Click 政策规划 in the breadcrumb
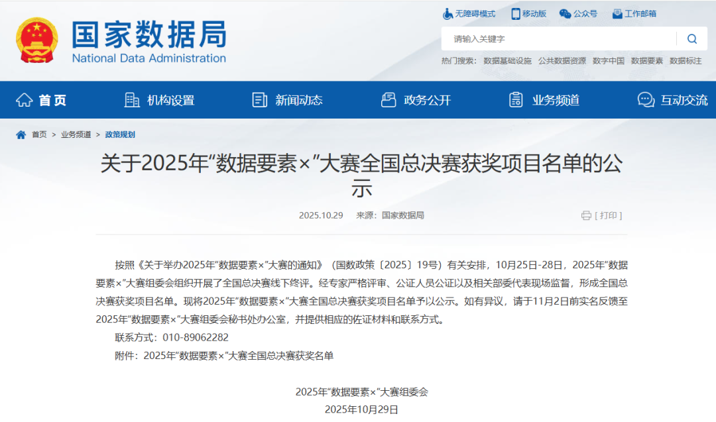Image resolution: width=716 pixels, height=422 pixels. click(120, 134)
